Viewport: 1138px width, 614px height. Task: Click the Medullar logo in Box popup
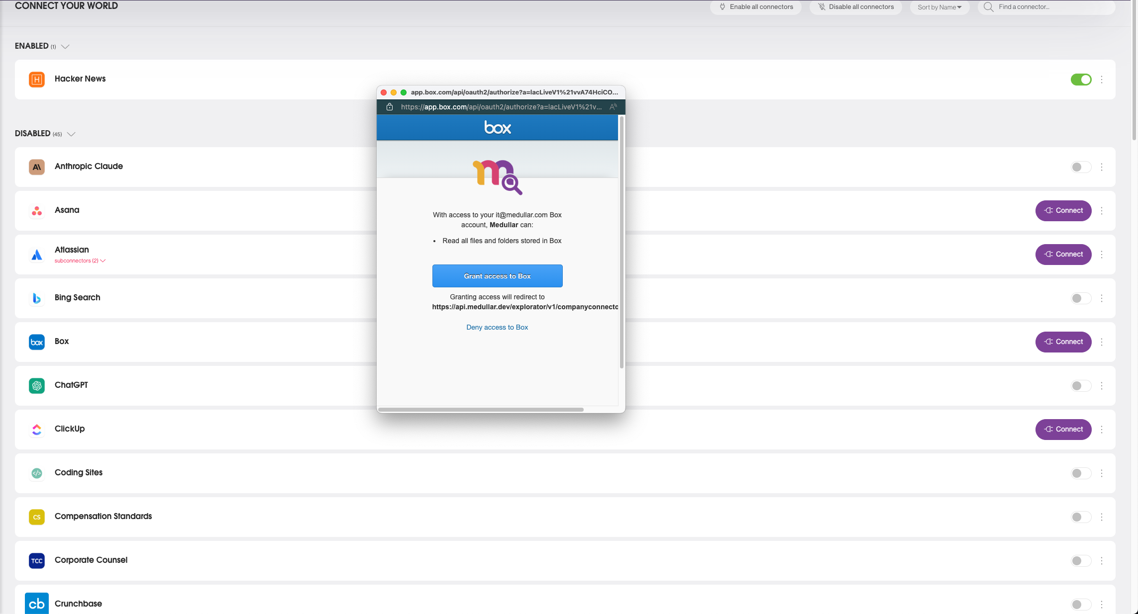[497, 177]
